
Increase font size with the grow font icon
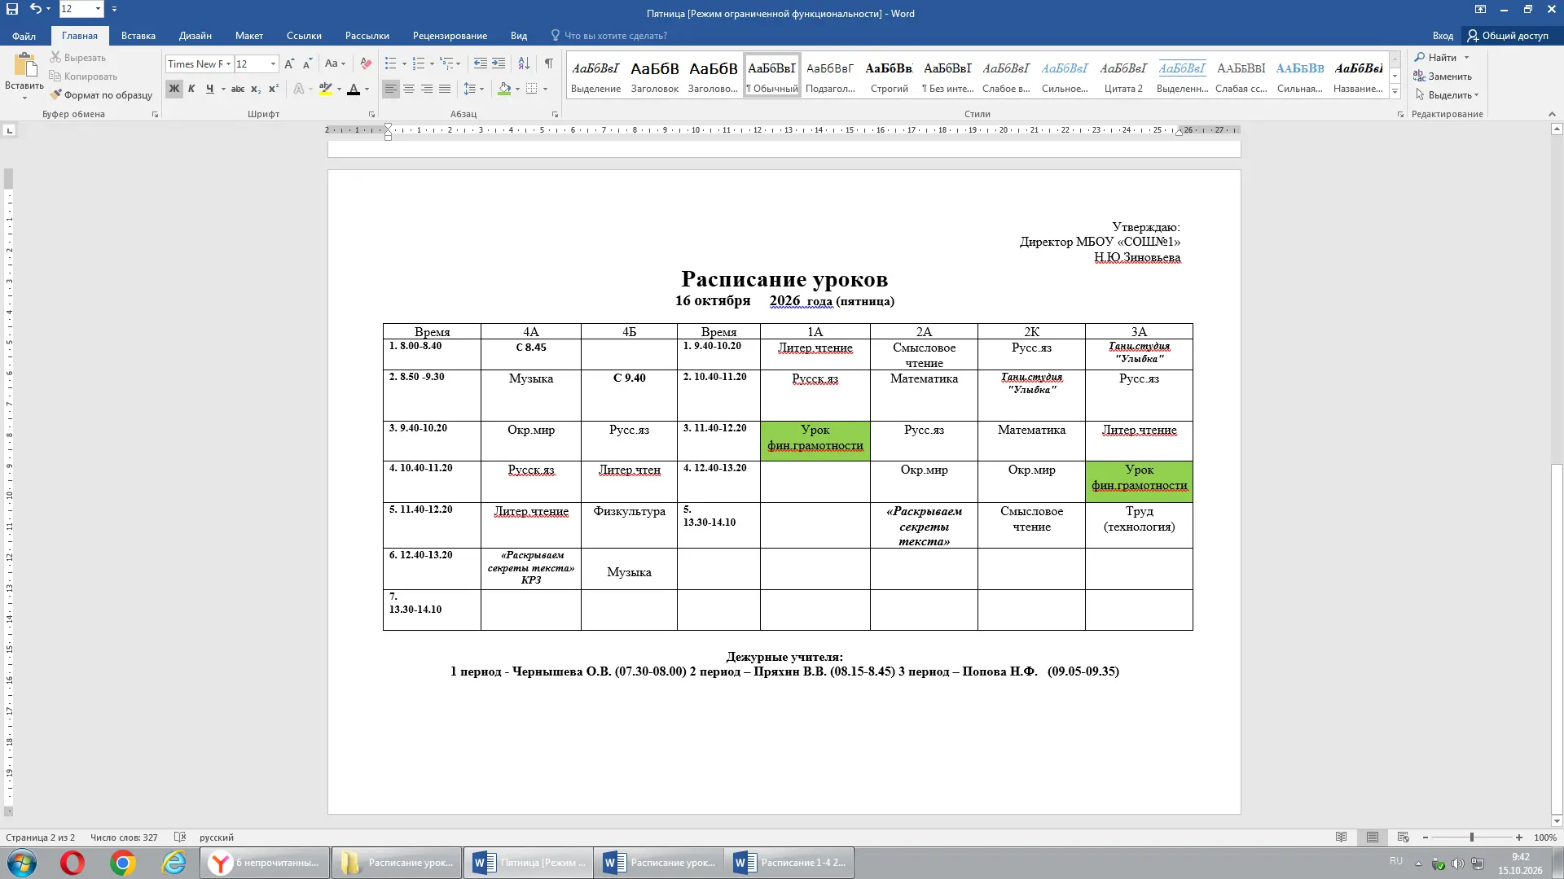coord(289,63)
